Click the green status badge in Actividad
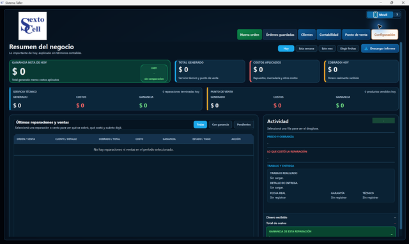 click(383, 121)
